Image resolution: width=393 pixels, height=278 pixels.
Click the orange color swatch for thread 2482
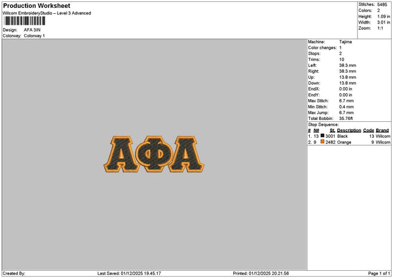pyautogui.click(x=322, y=142)
